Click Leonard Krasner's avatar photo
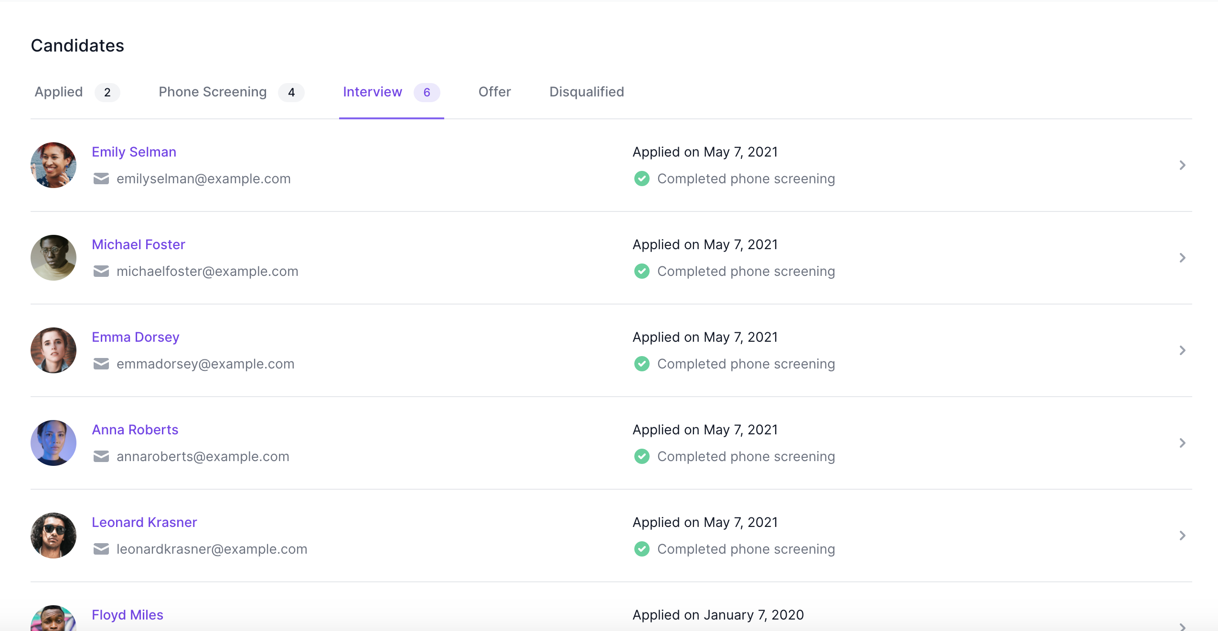This screenshot has height=631, width=1218. tap(53, 536)
